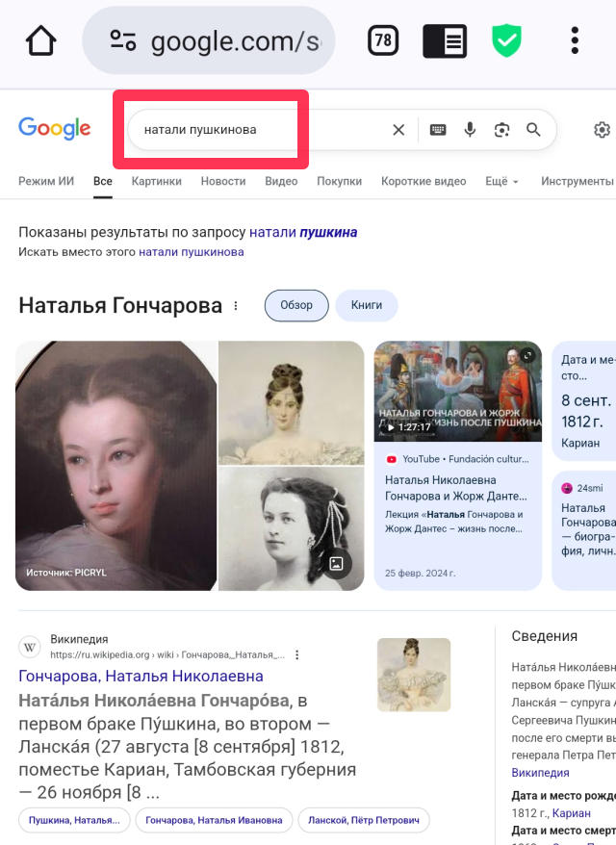Tap the Сведения panel heading
616x845 pixels.
click(x=545, y=636)
